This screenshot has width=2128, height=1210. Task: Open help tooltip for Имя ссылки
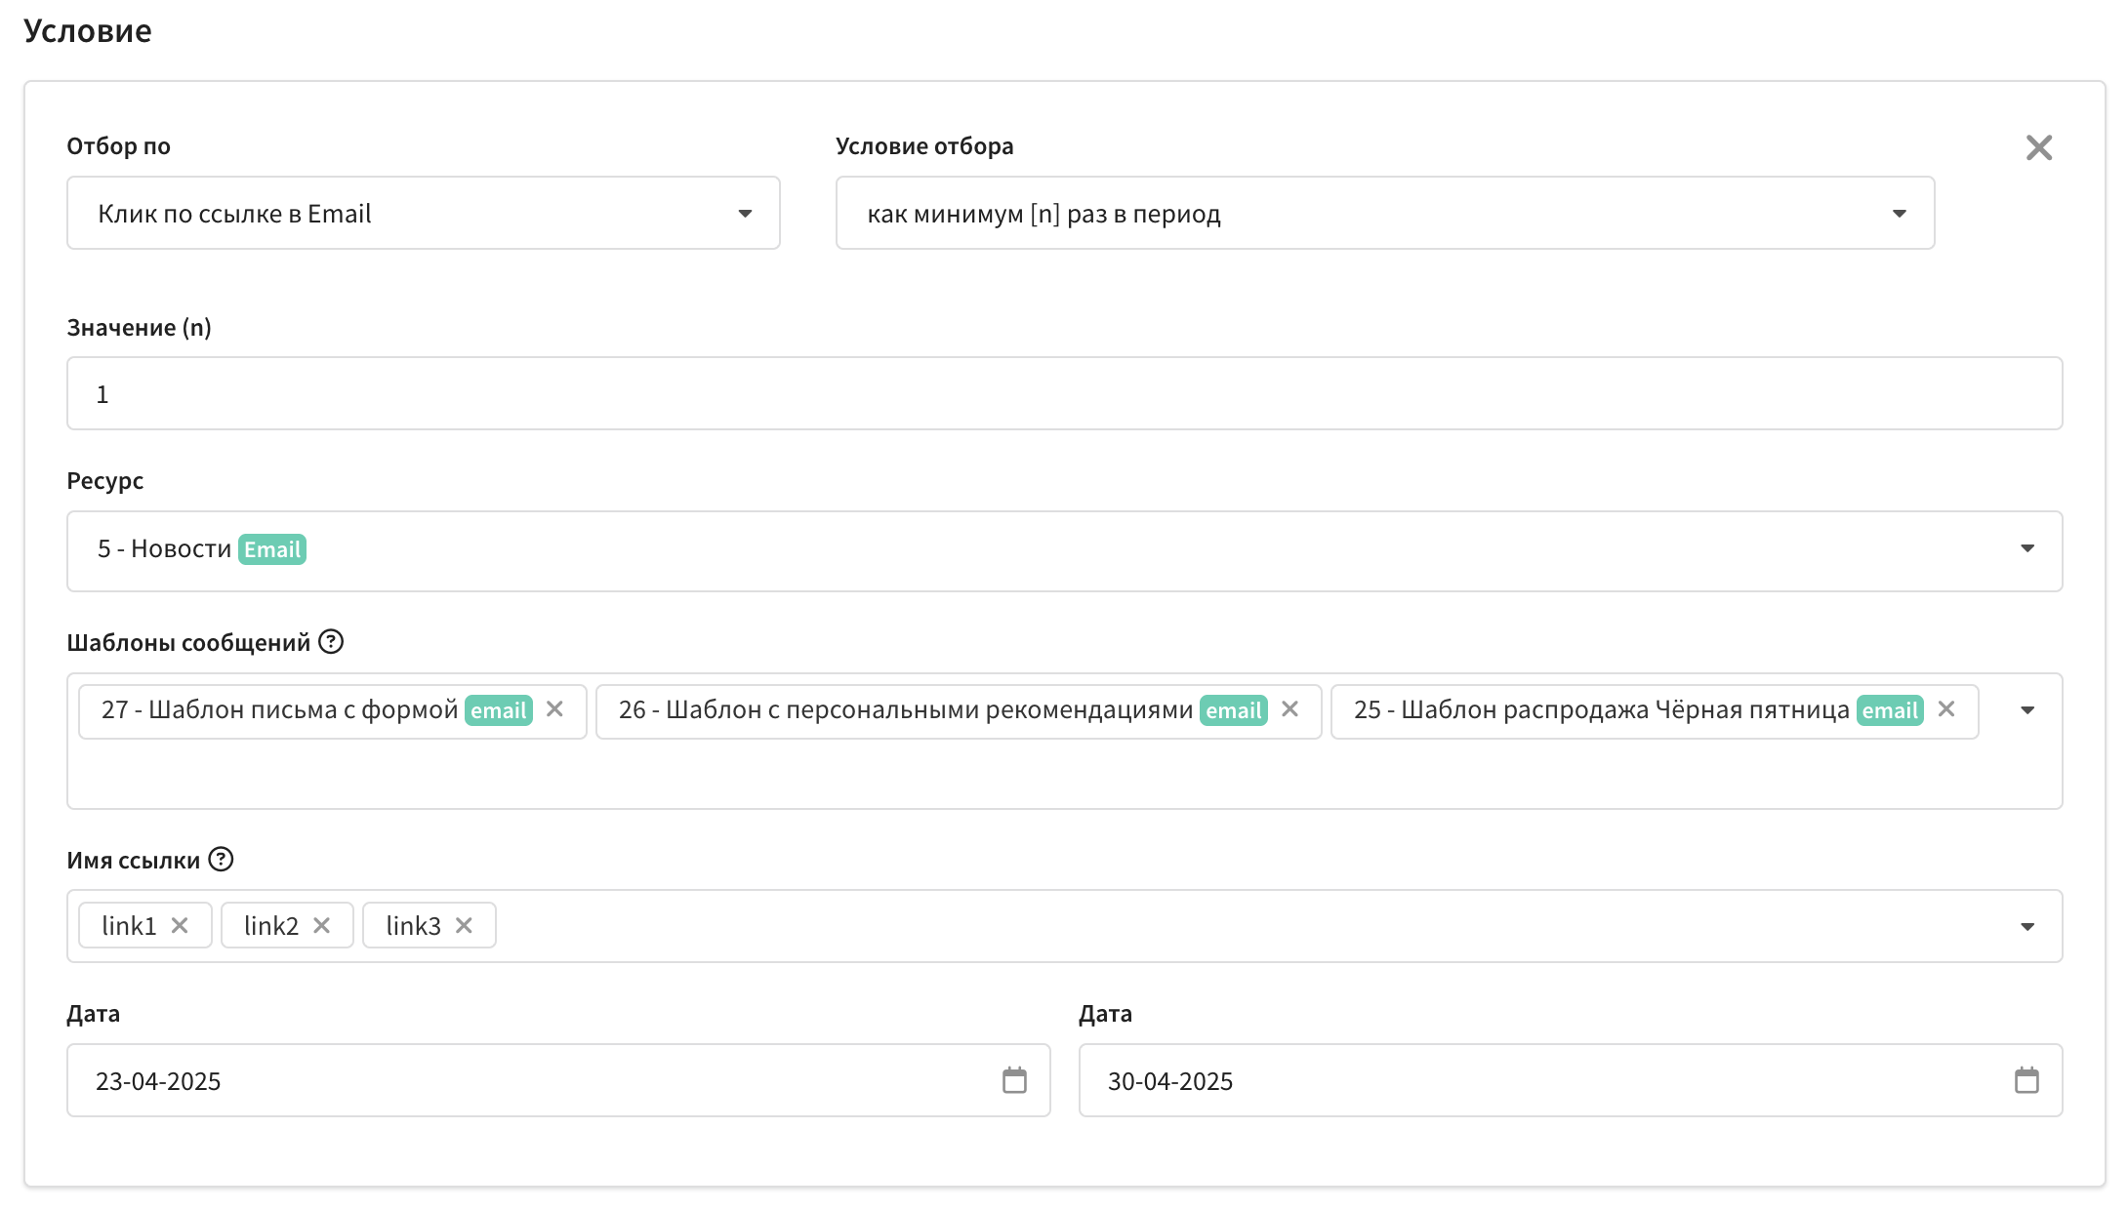pyautogui.click(x=222, y=860)
